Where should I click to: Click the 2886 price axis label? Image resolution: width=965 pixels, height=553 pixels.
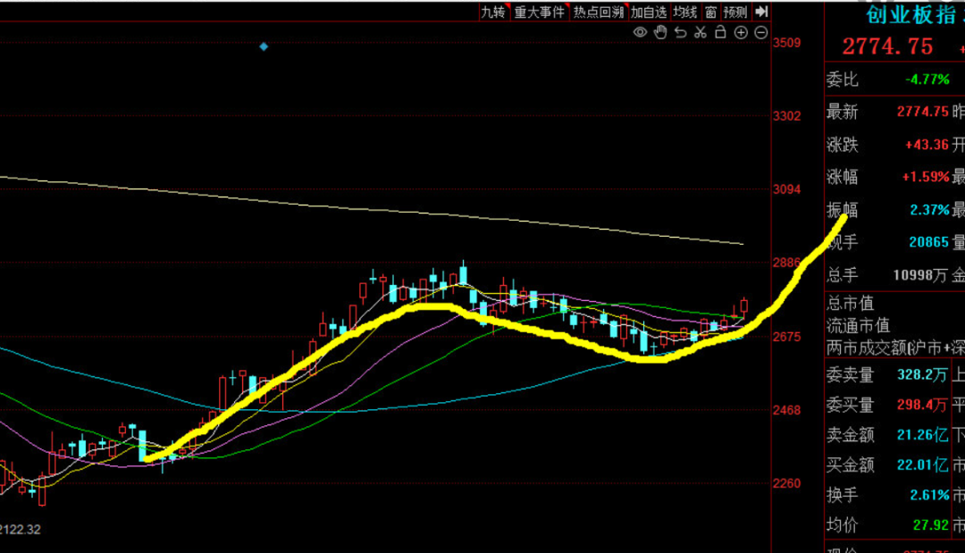(x=787, y=263)
